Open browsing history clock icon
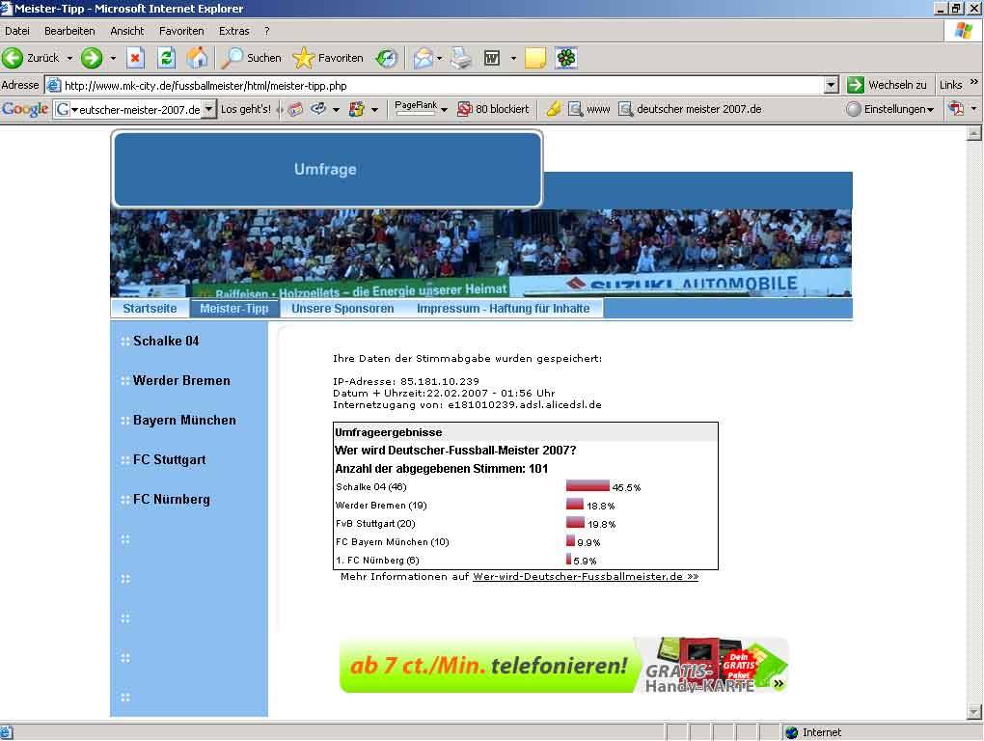 pos(387,58)
